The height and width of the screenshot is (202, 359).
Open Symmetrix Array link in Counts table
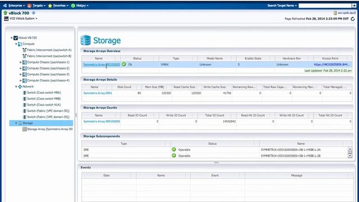pos(102,121)
